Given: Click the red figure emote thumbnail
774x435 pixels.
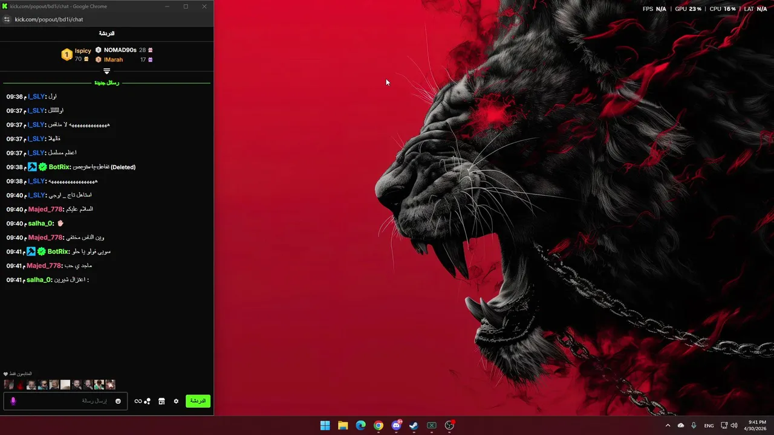Looking at the screenshot, I should pos(20,385).
